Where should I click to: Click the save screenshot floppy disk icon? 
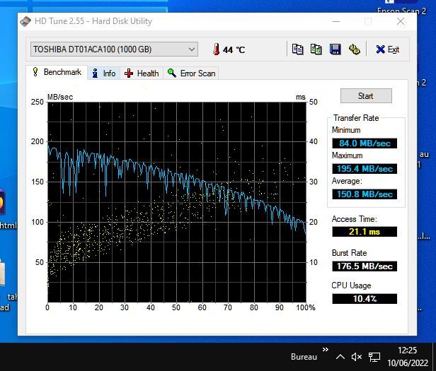tap(335, 49)
